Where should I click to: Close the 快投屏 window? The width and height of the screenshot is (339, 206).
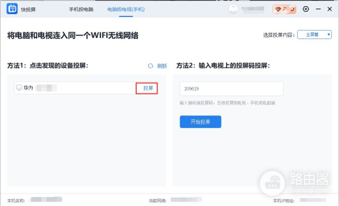(x=329, y=9)
